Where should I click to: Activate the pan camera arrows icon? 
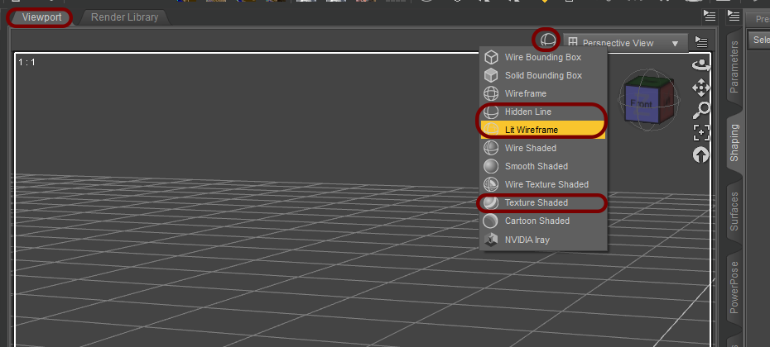point(701,88)
